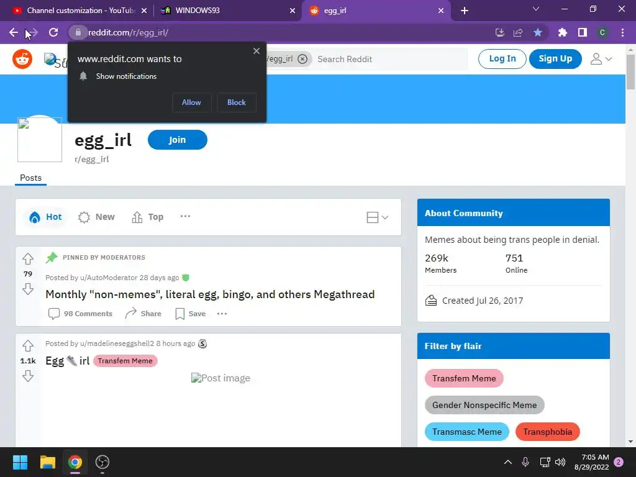Block reddit notifications

click(237, 102)
